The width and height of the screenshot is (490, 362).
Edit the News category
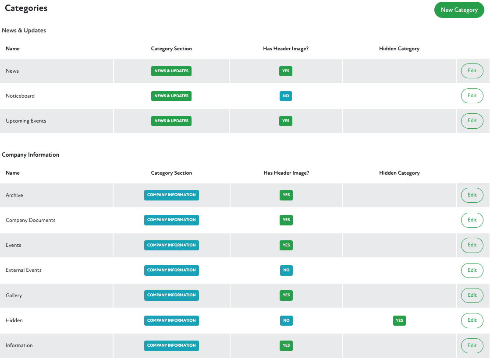click(472, 71)
